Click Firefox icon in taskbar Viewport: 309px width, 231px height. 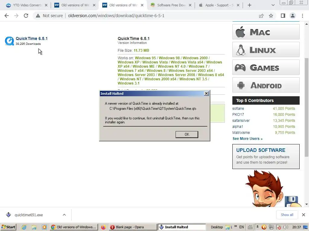(x=103, y=227)
